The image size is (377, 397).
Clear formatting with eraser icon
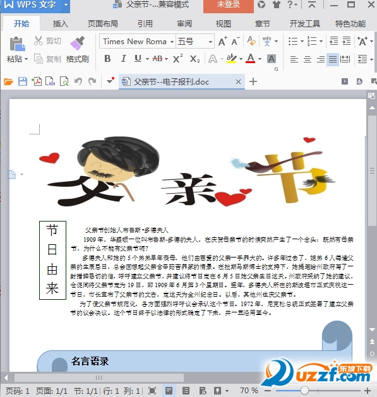point(251,40)
